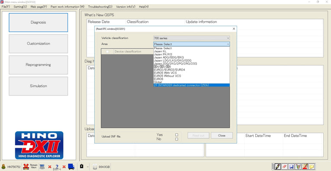Open the Version info(V) menu
This screenshot has height=171, width=331.
click(125, 6)
